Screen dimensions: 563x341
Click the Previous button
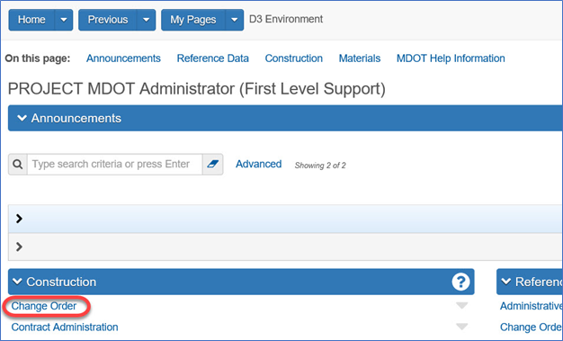(x=108, y=20)
